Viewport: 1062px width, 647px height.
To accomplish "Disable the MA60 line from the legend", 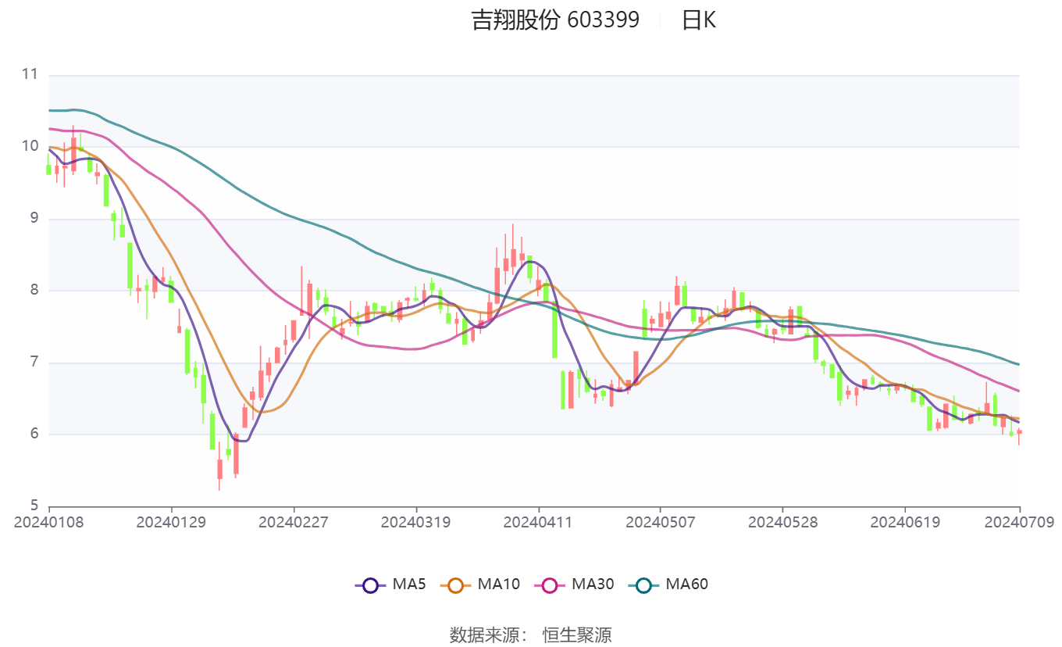I will click(686, 584).
